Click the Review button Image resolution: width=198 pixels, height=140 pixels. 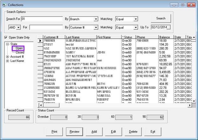[74, 132]
